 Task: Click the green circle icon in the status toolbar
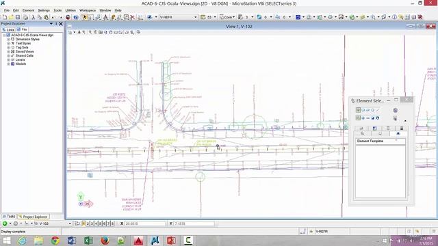(x=5, y=223)
